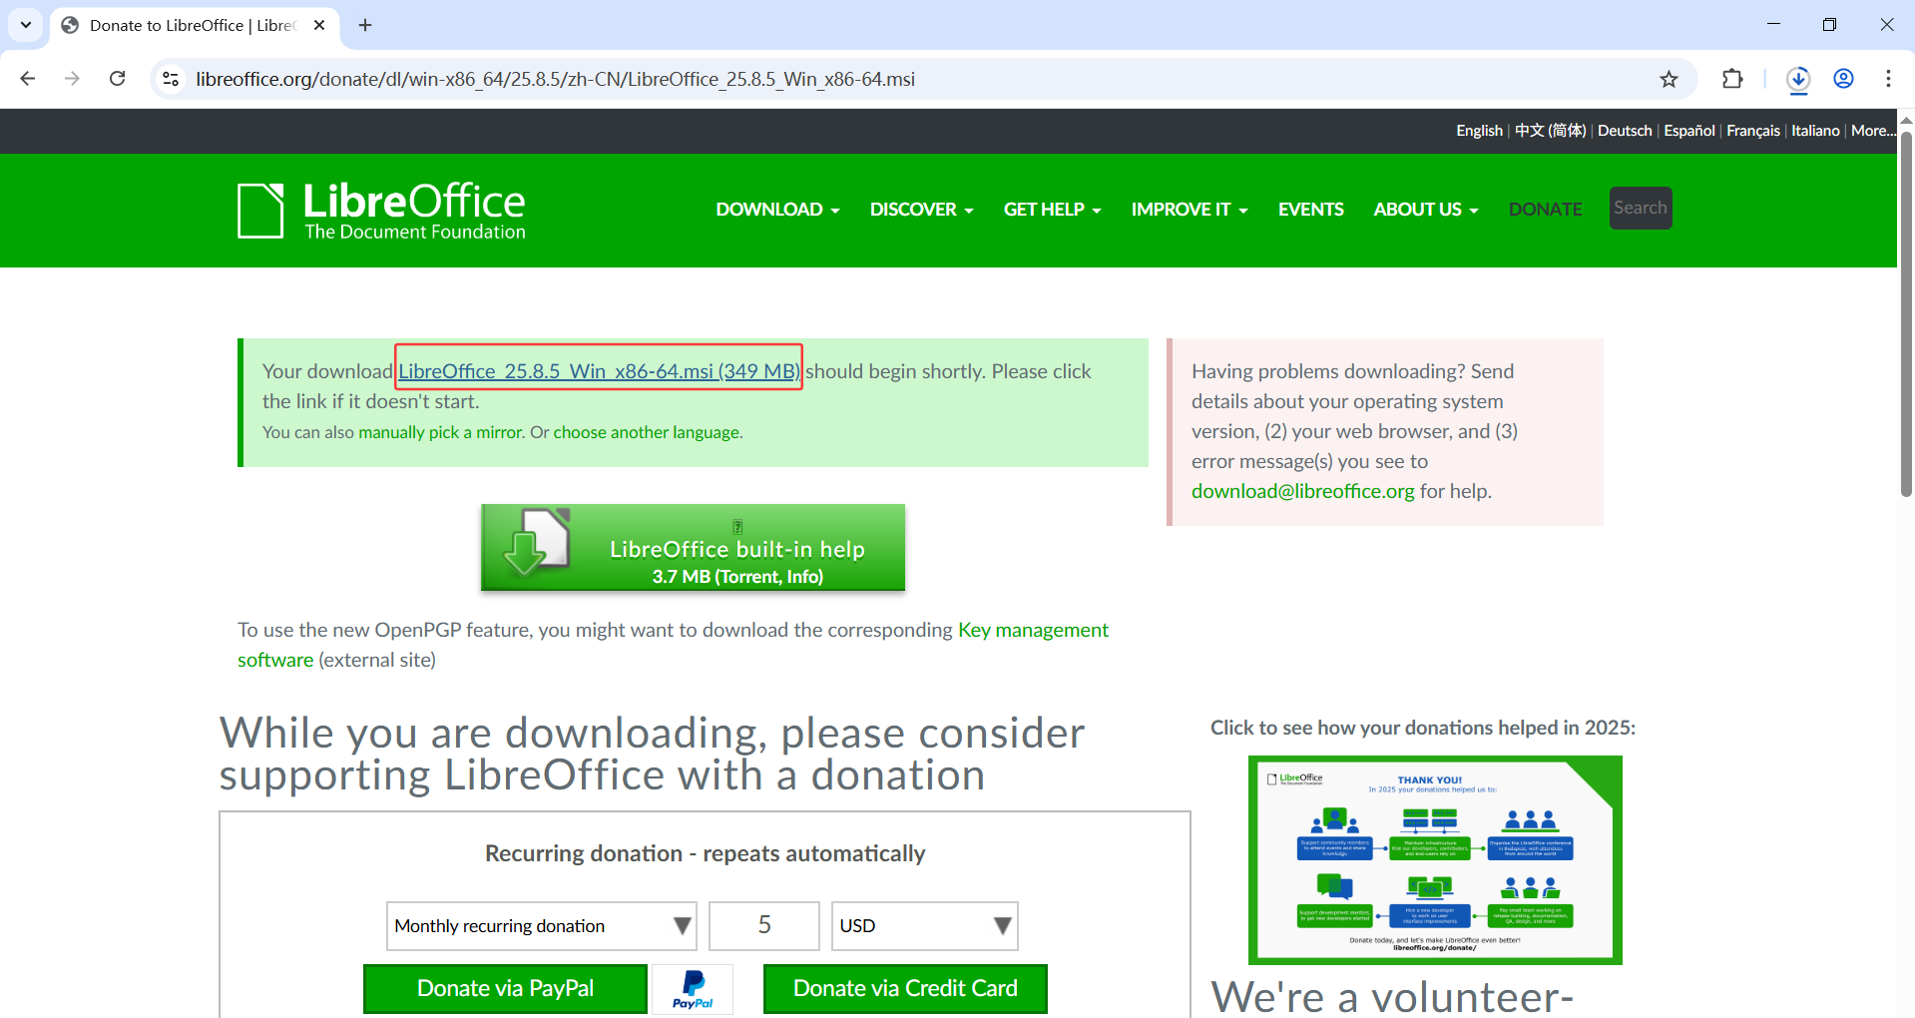Screen dimensions: 1915x1018
Task: Switch language to 中文 (简体)
Action: (1550, 131)
